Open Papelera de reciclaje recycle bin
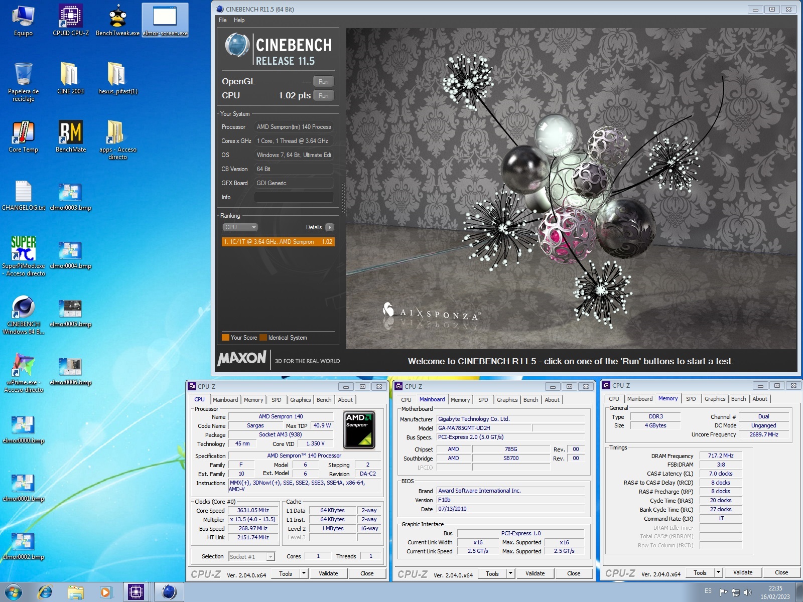 [x=23, y=82]
